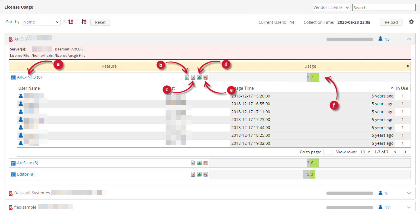The height and width of the screenshot is (213, 420).
Task: Open the ArcScan (8) feature link
Action: pos(28,163)
